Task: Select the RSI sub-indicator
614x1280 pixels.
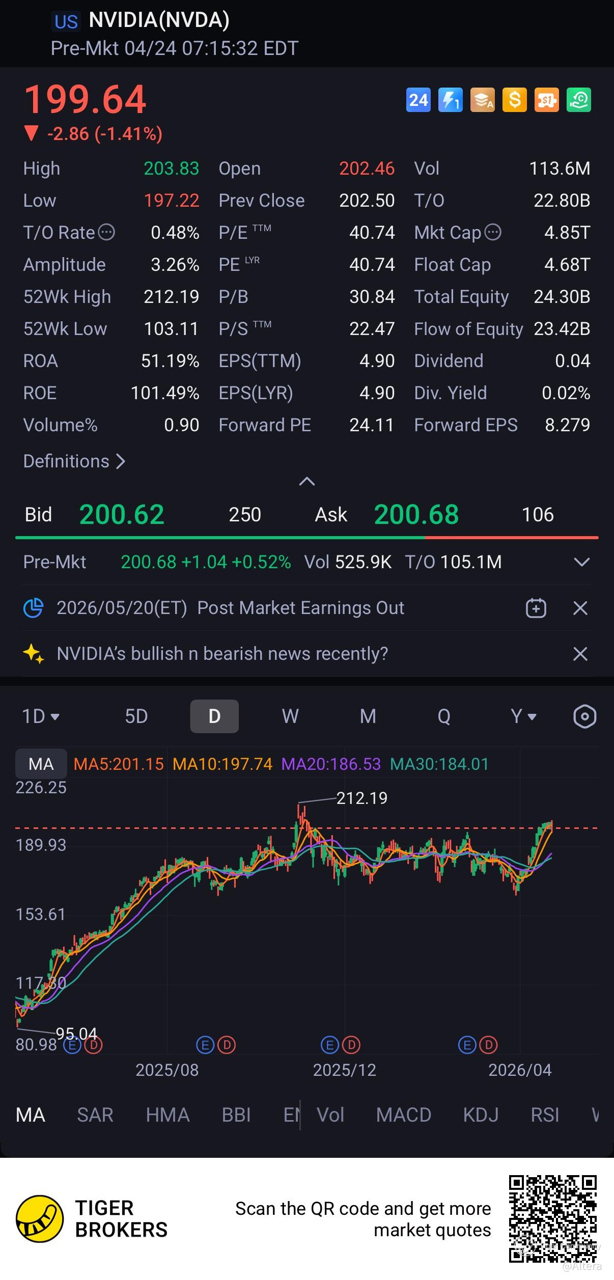Action: 545,1115
